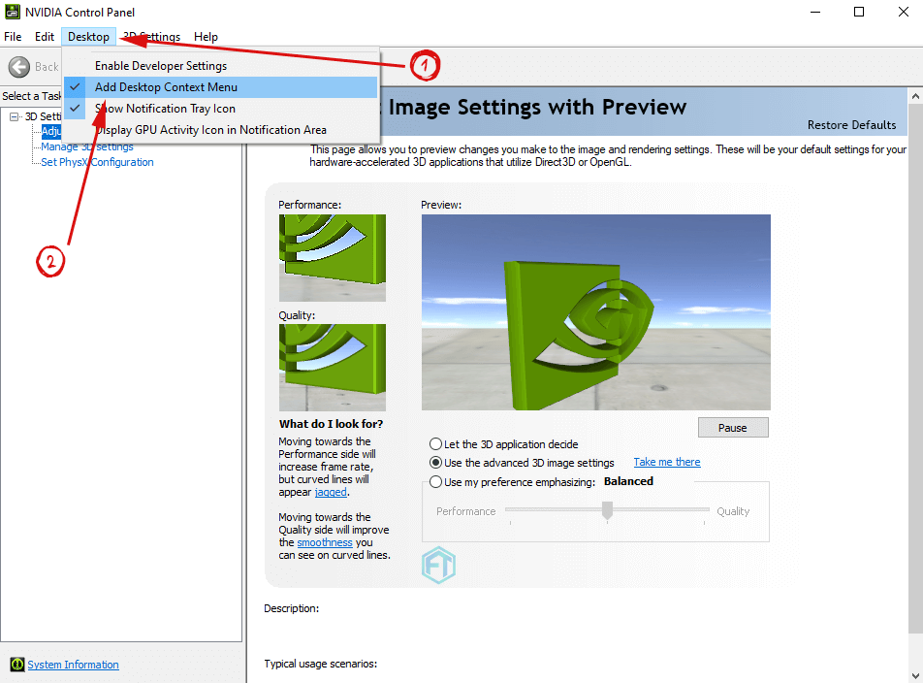Open the Edit menu
Screen dimensions: 923x683
point(45,37)
